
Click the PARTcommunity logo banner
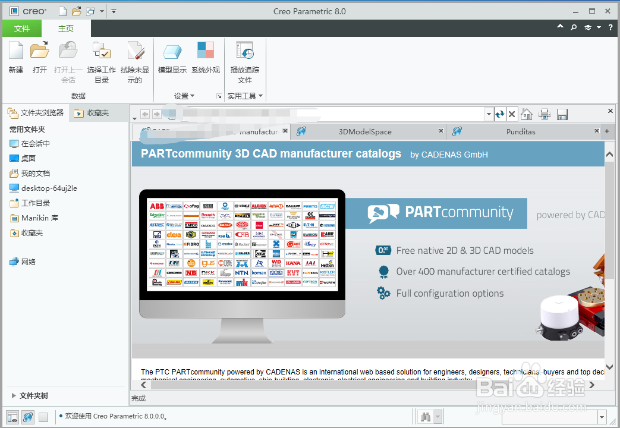[x=436, y=213]
